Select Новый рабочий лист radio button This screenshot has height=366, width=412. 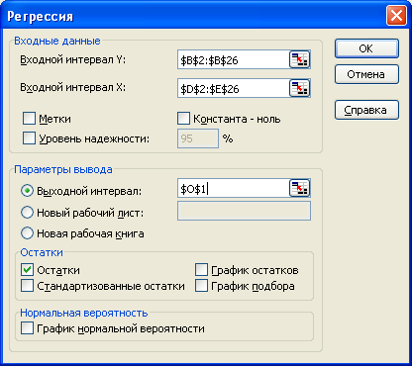click(x=27, y=213)
